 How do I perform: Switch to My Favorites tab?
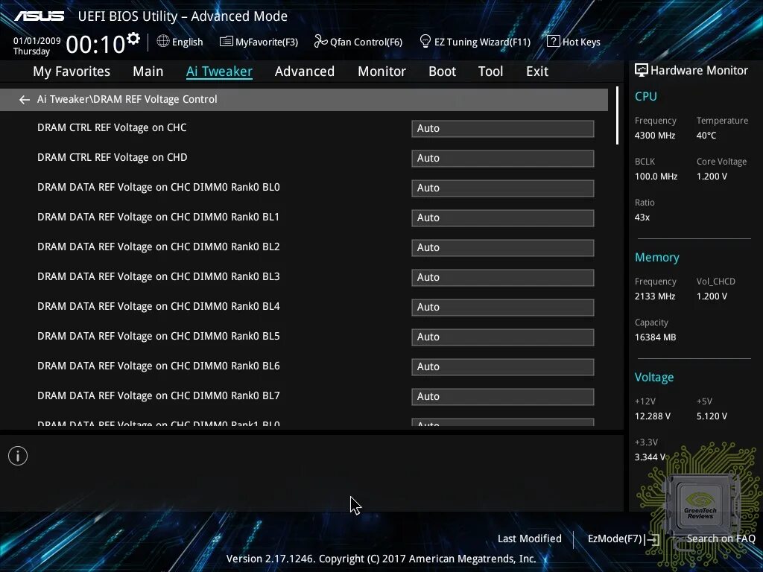click(x=72, y=71)
